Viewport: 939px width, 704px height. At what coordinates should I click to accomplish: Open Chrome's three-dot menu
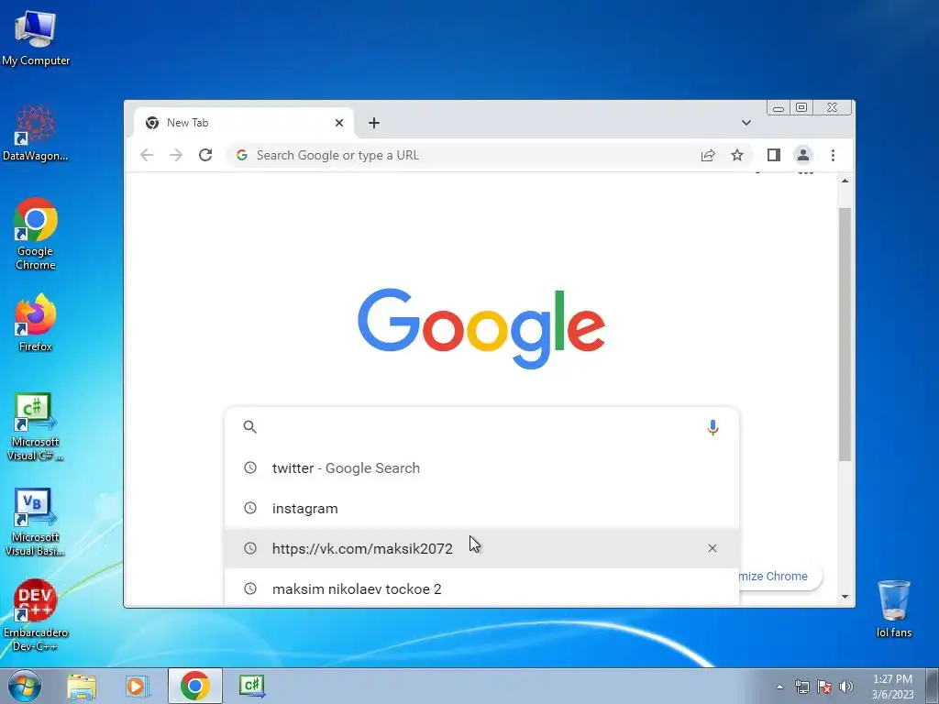[x=833, y=155]
